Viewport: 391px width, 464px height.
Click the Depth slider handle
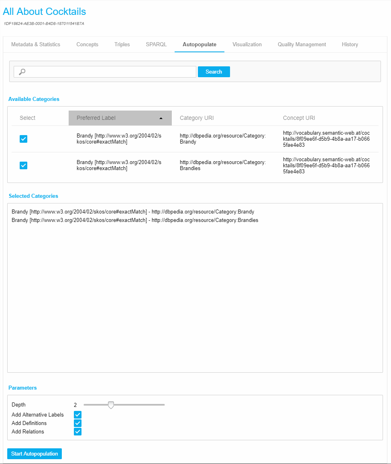tap(111, 405)
